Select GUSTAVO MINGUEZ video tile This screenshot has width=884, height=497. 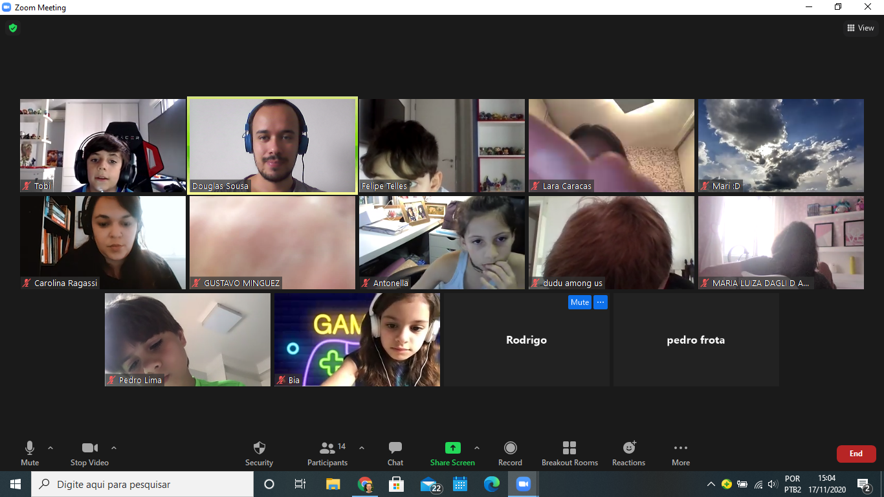272,243
